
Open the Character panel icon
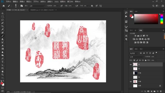[126, 36]
